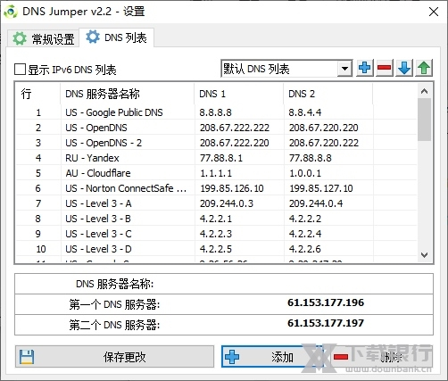The height and width of the screenshot is (381, 448).
Task: Click the 208.67.222.220 cell
Action: click(235, 143)
